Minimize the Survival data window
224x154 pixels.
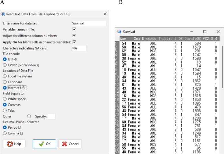pyautogui.click(x=192, y=32)
